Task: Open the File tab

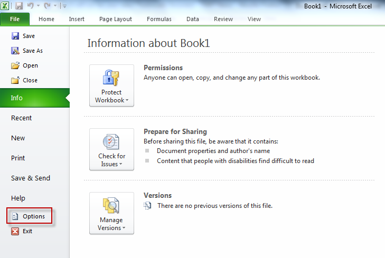Action: [x=15, y=19]
